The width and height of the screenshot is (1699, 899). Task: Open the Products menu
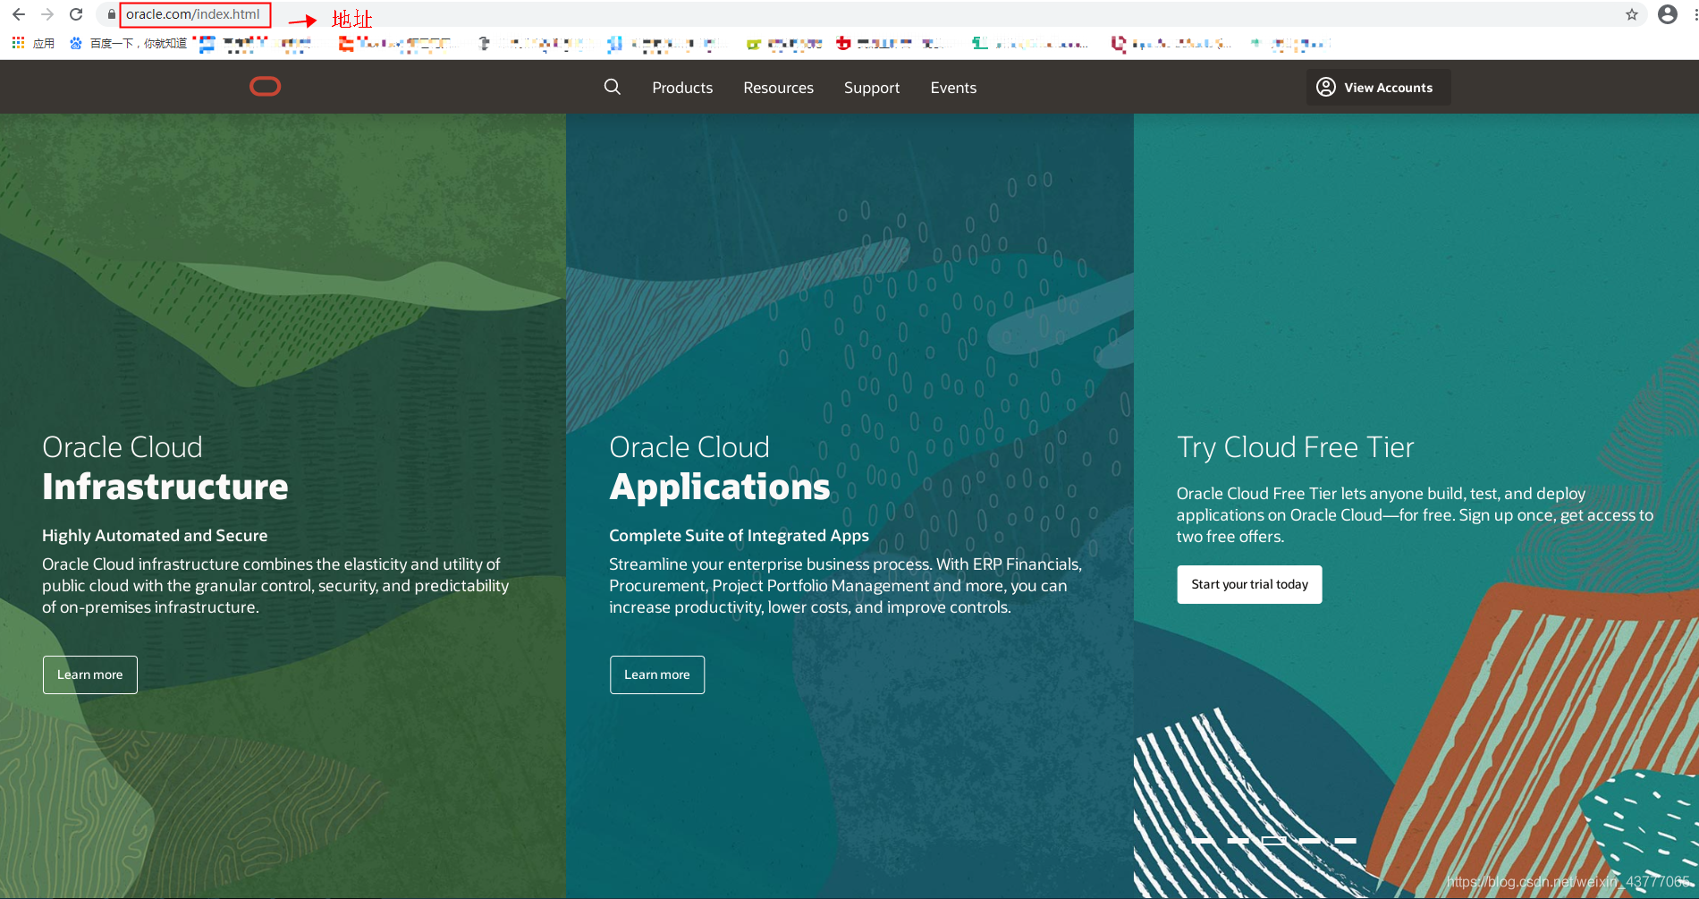(x=682, y=88)
